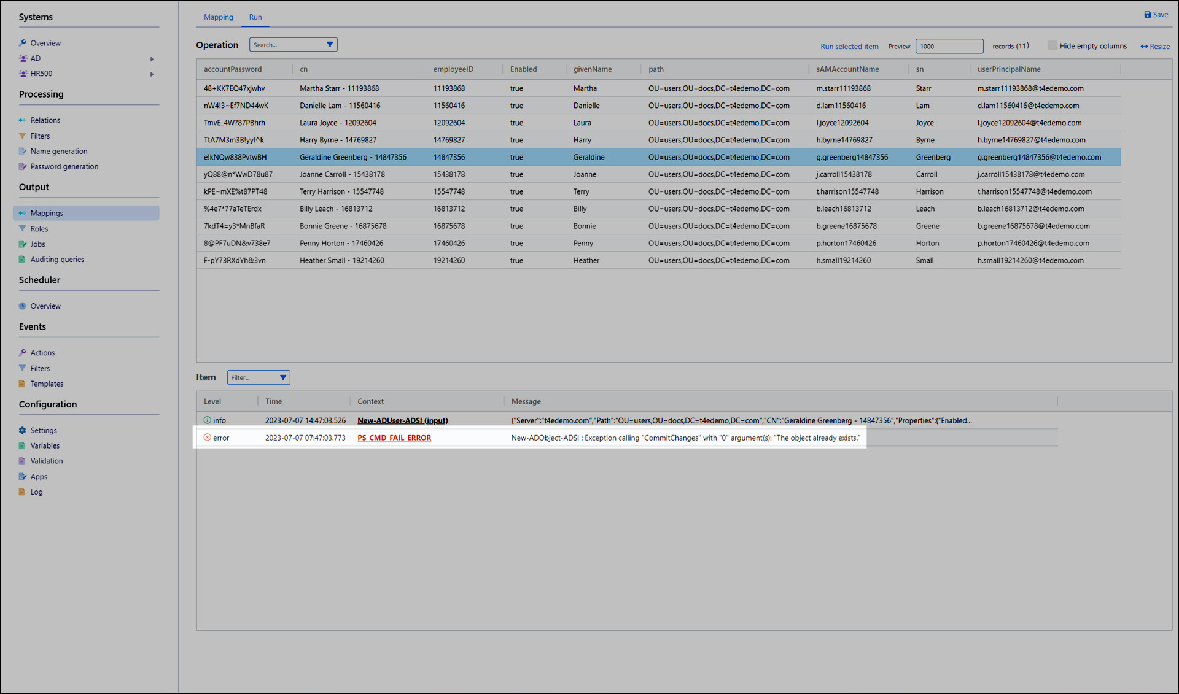This screenshot has width=1179, height=694.
Task: Expand the AD system submenu arrow
Action: click(152, 59)
